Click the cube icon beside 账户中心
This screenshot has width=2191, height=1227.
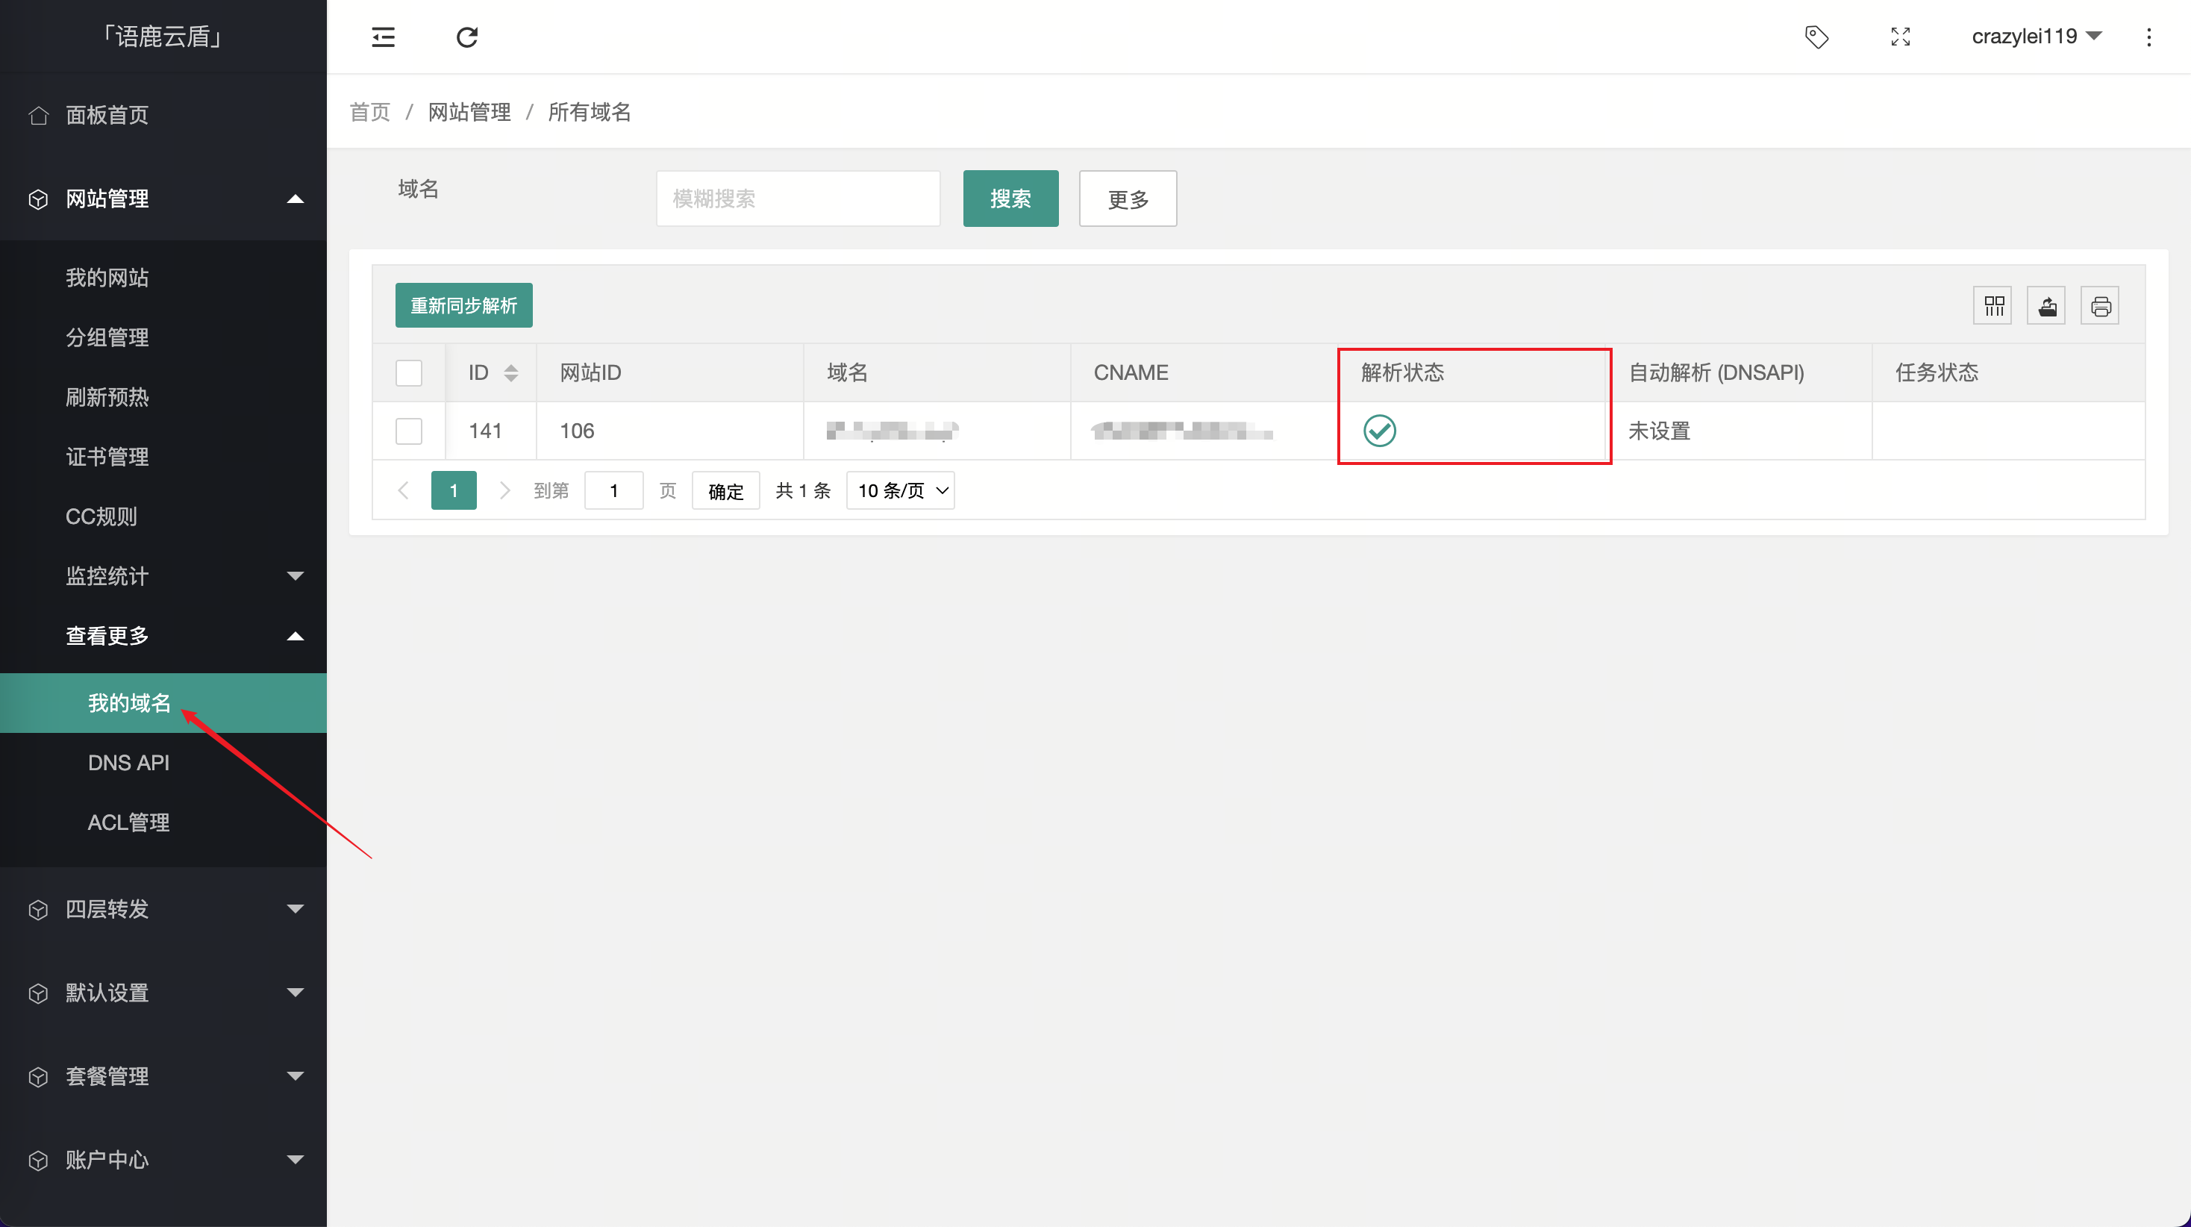38,1160
